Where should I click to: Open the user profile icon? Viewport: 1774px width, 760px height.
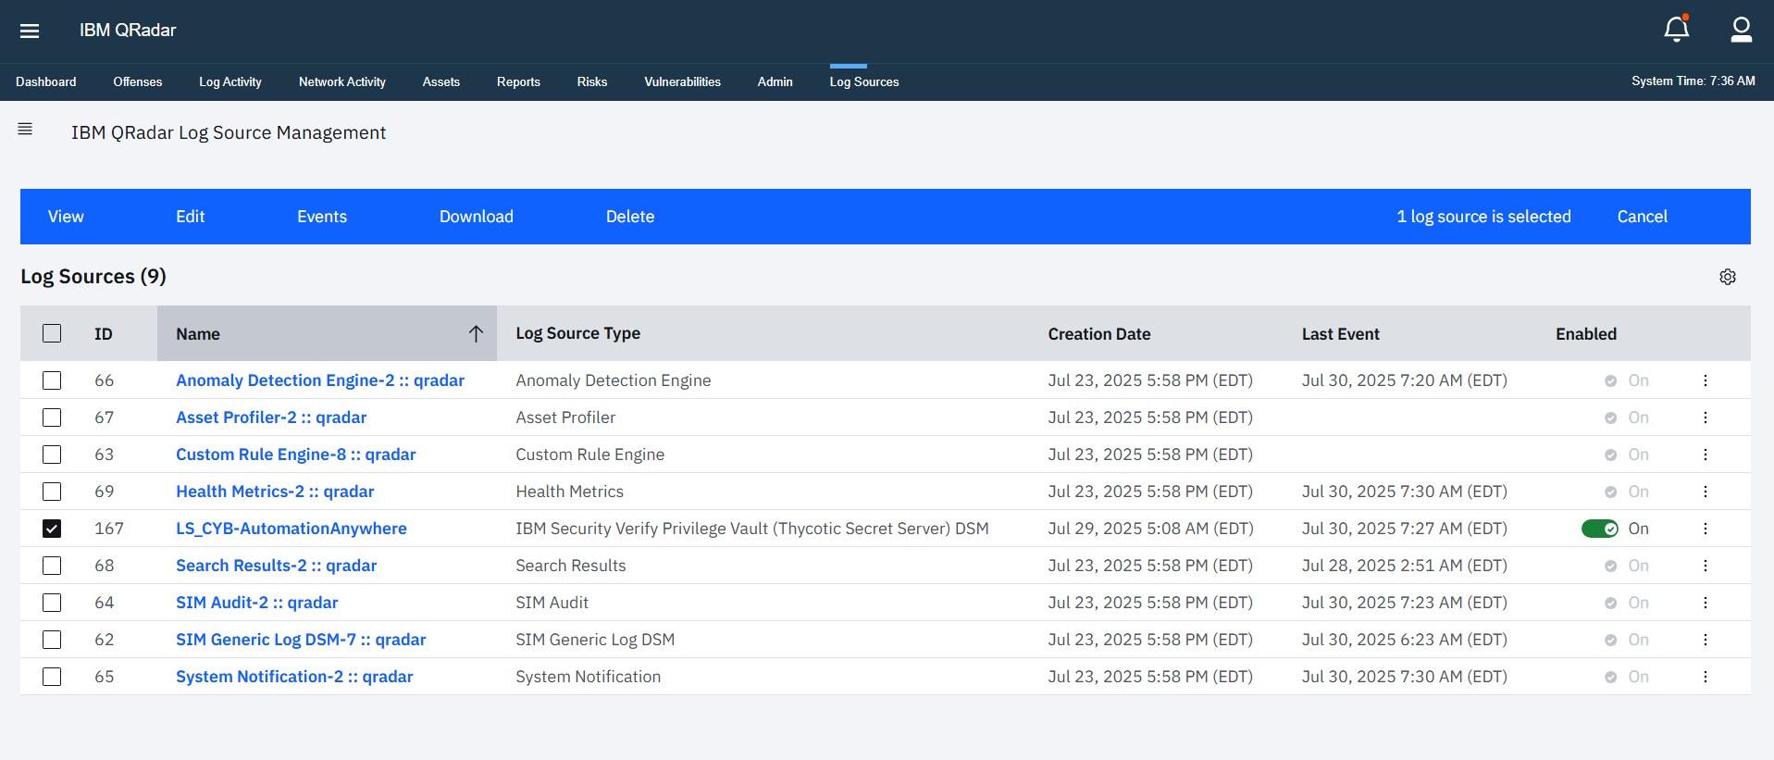(x=1741, y=30)
